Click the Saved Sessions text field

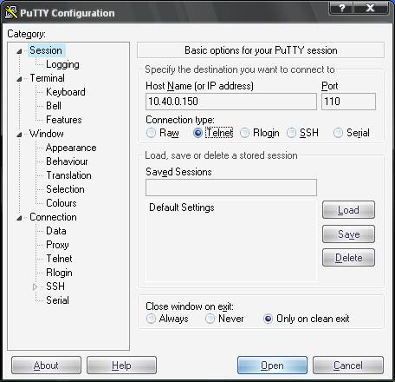pos(231,188)
